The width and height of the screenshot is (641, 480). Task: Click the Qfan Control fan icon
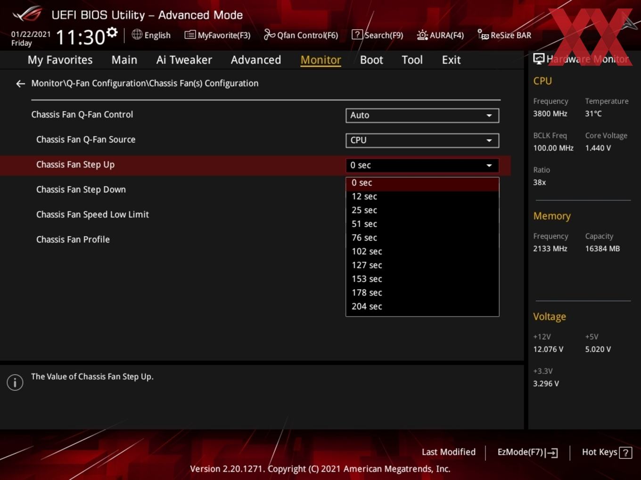click(269, 34)
